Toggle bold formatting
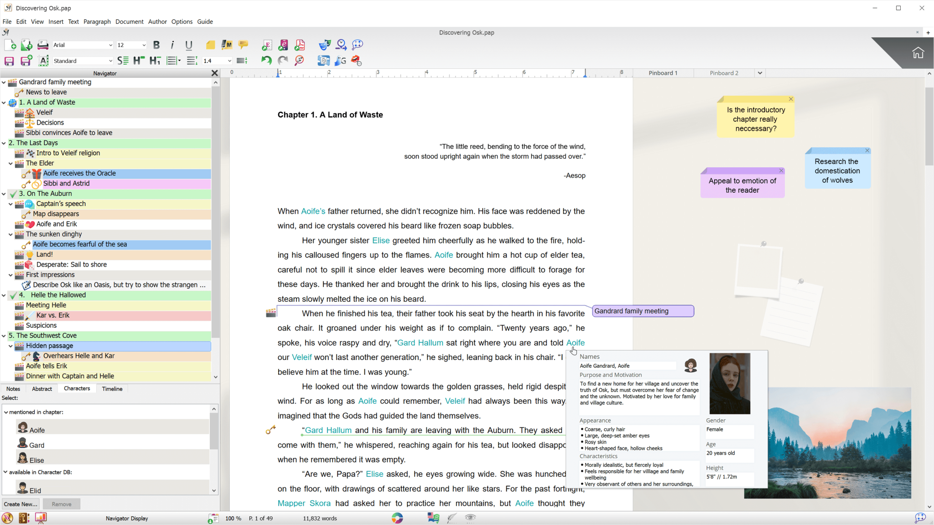Image resolution: width=934 pixels, height=525 pixels. [156, 45]
